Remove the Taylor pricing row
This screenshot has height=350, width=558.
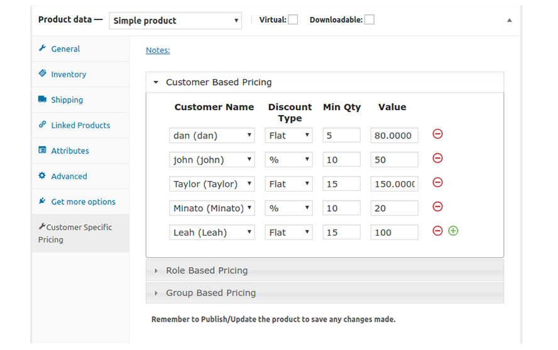tap(438, 183)
